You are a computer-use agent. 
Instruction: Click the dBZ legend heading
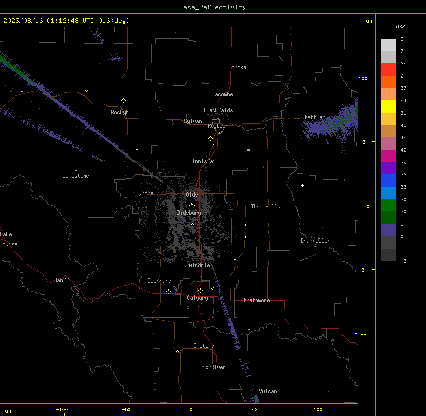pos(400,26)
